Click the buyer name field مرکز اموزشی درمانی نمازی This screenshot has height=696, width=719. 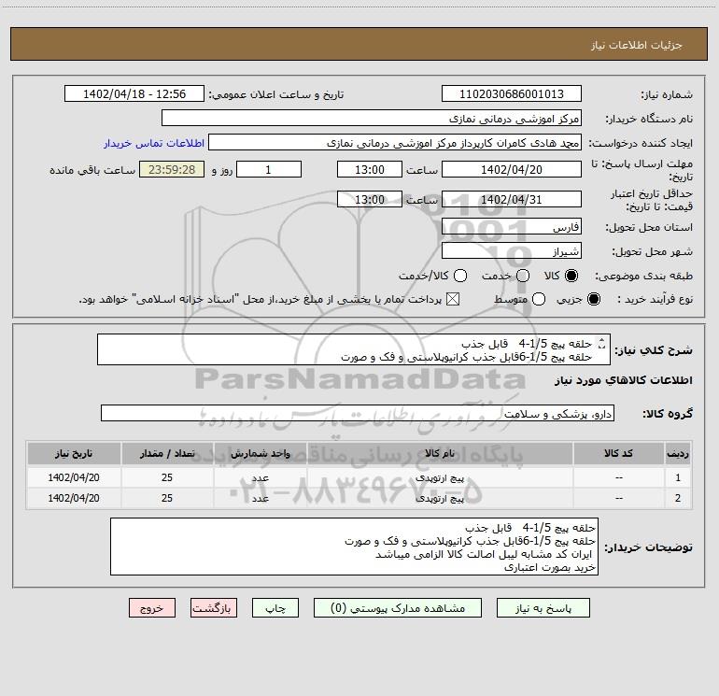372,118
